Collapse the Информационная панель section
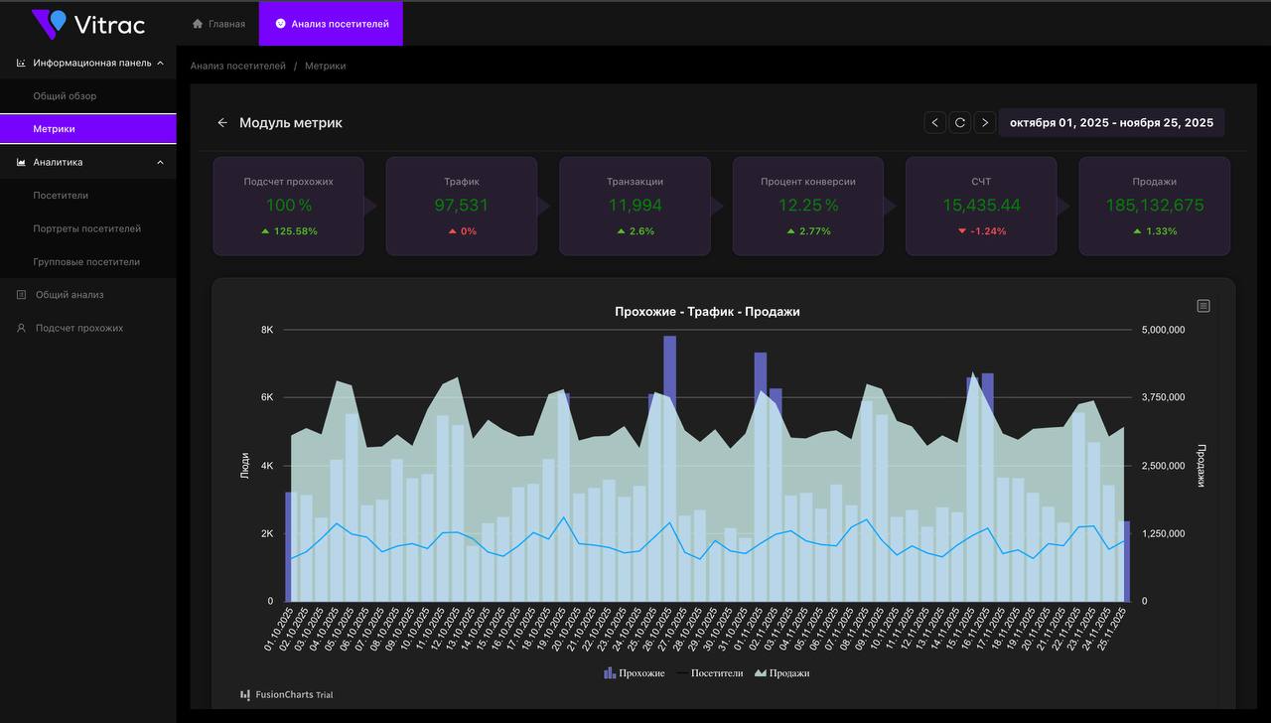Image resolution: width=1271 pixels, height=723 pixels. (x=161, y=63)
